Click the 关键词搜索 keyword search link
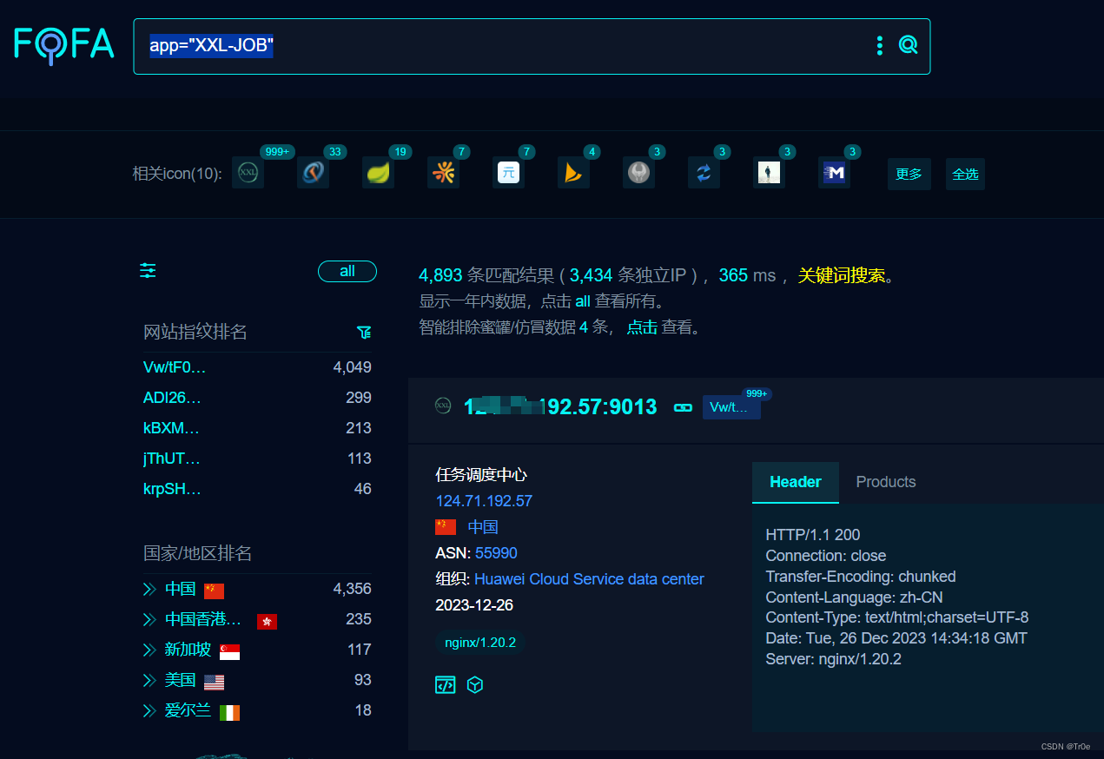This screenshot has height=759, width=1104. [x=842, y=275]
